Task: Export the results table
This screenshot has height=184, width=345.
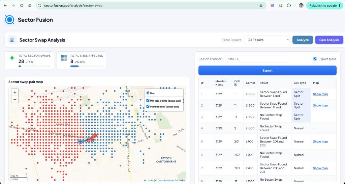Action: (267, 70)
